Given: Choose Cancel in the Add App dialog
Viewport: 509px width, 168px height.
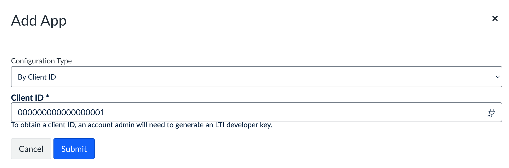Looking at the screenshot, I should coord(31,148).
